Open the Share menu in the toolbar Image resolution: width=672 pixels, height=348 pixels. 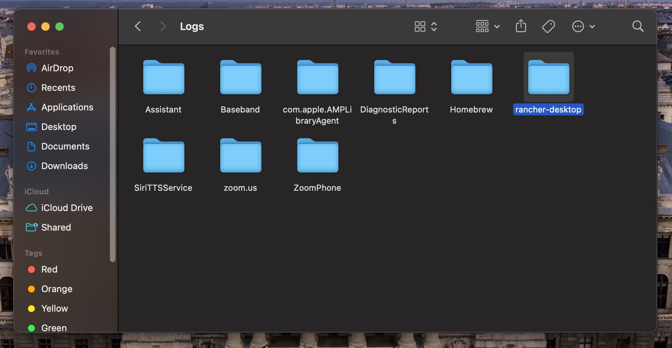point(521,26)
